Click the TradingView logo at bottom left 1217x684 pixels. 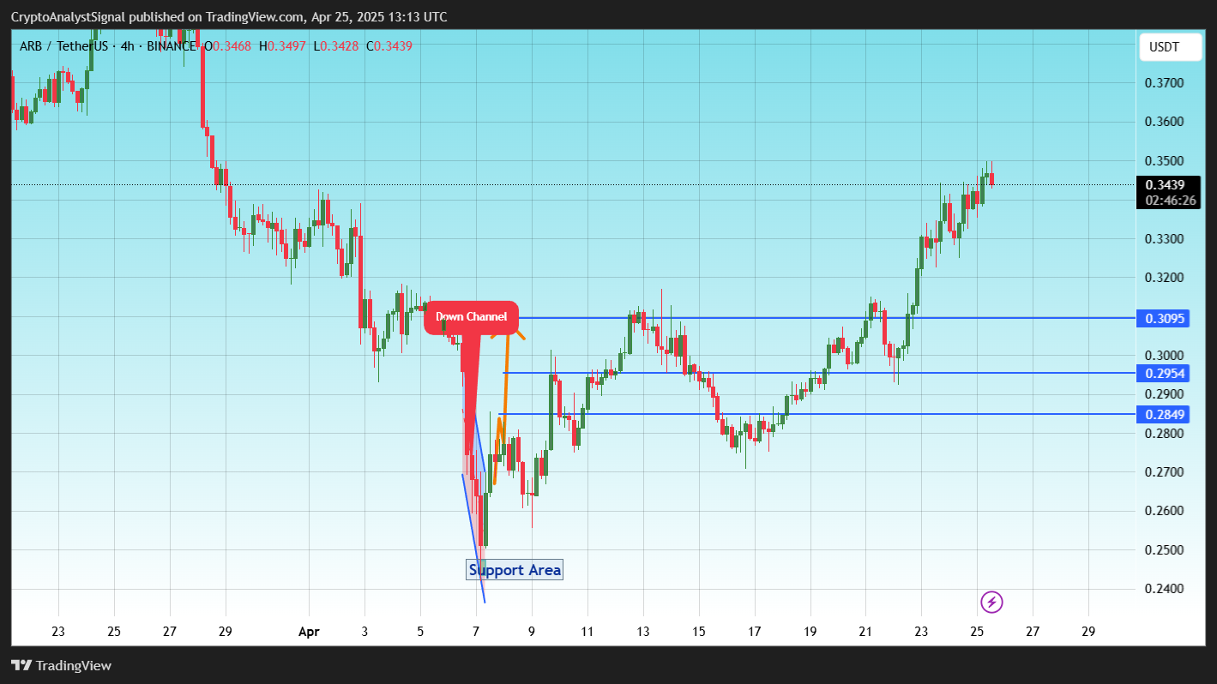pos(62,666)
